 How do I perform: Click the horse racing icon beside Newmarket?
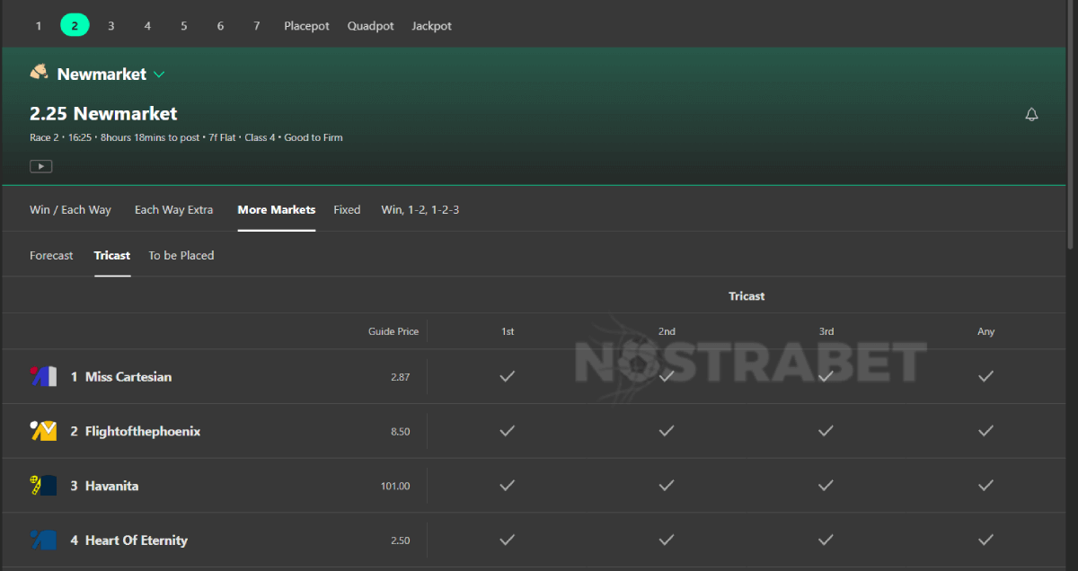pyautogui.click(x=39, y=73)
